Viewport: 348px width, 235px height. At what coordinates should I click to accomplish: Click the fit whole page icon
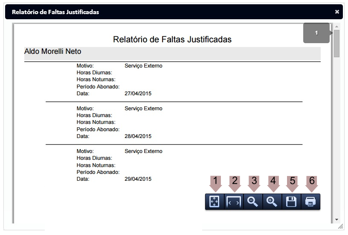point(215,202)
